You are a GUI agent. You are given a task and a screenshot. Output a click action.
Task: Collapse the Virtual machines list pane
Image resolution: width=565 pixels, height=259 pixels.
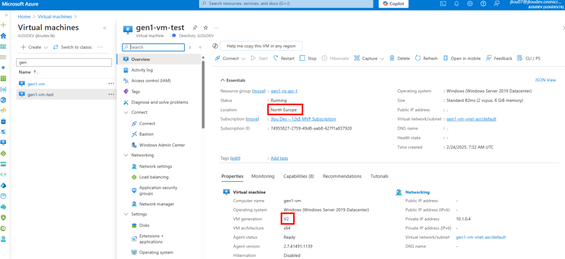click(104, 28)
